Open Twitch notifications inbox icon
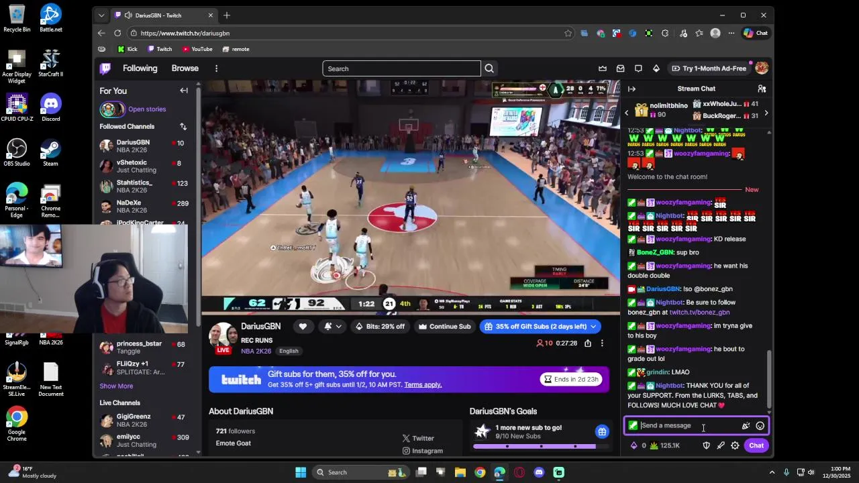The image size is (859, 483). (x=620, y=68)
